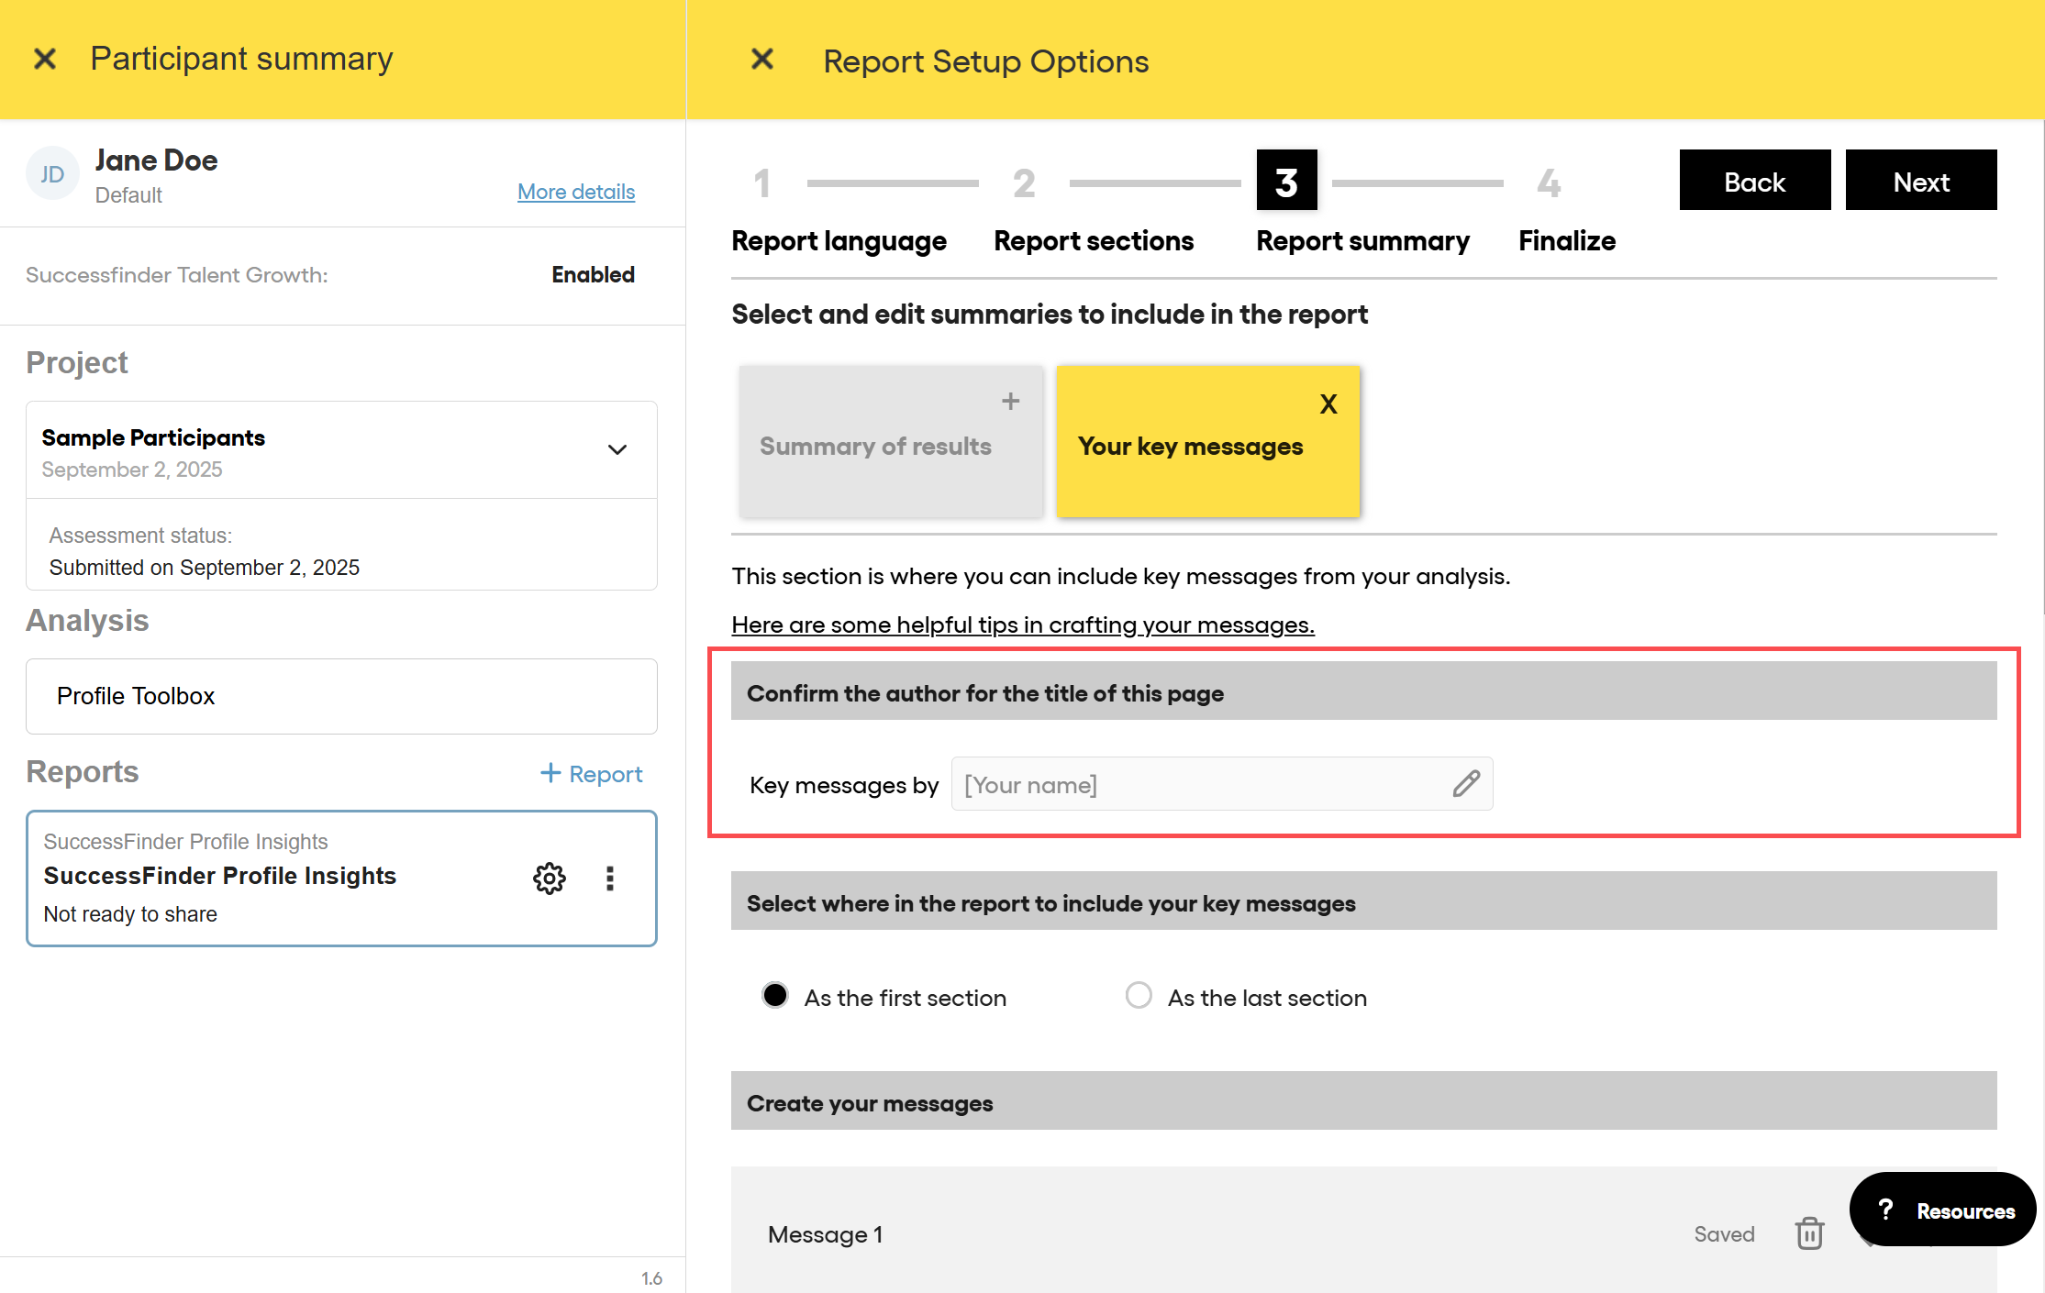Click the Saved indicator on Message 1
This screenshot has height=1293, width=2045.
click(x=1724, y=1234)
